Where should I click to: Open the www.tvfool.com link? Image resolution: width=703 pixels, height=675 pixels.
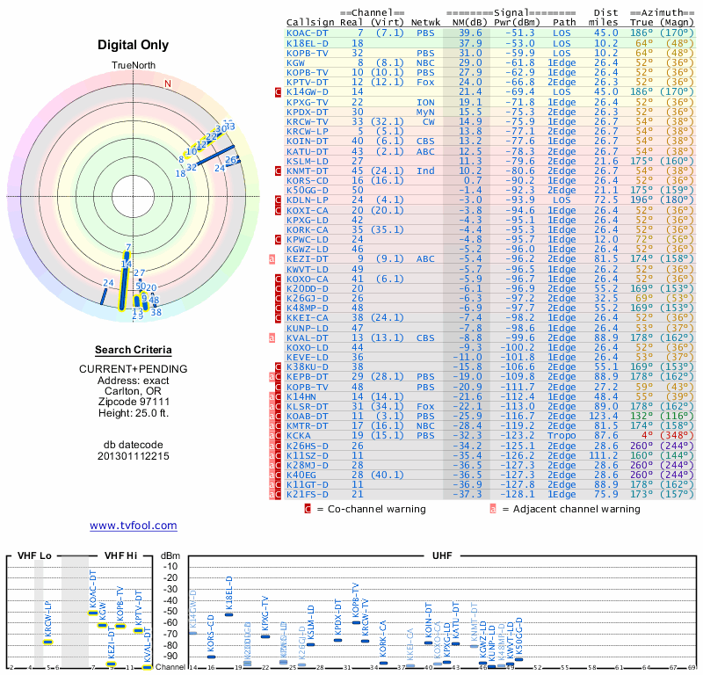[133, 526]
